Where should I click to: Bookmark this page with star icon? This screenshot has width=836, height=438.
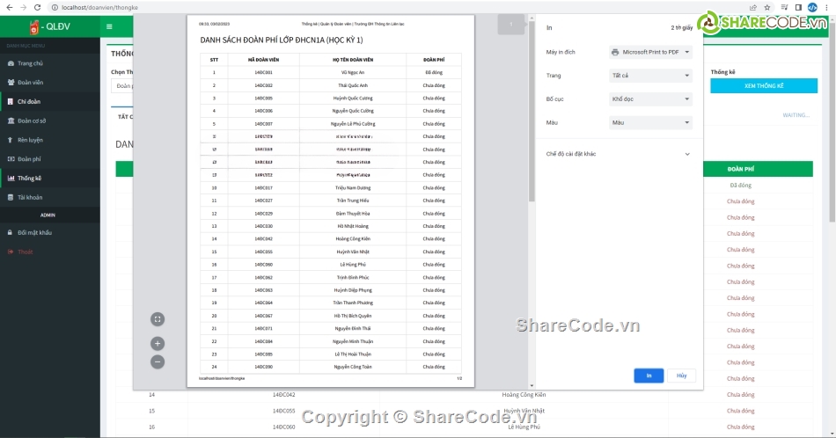coord(767,7)
